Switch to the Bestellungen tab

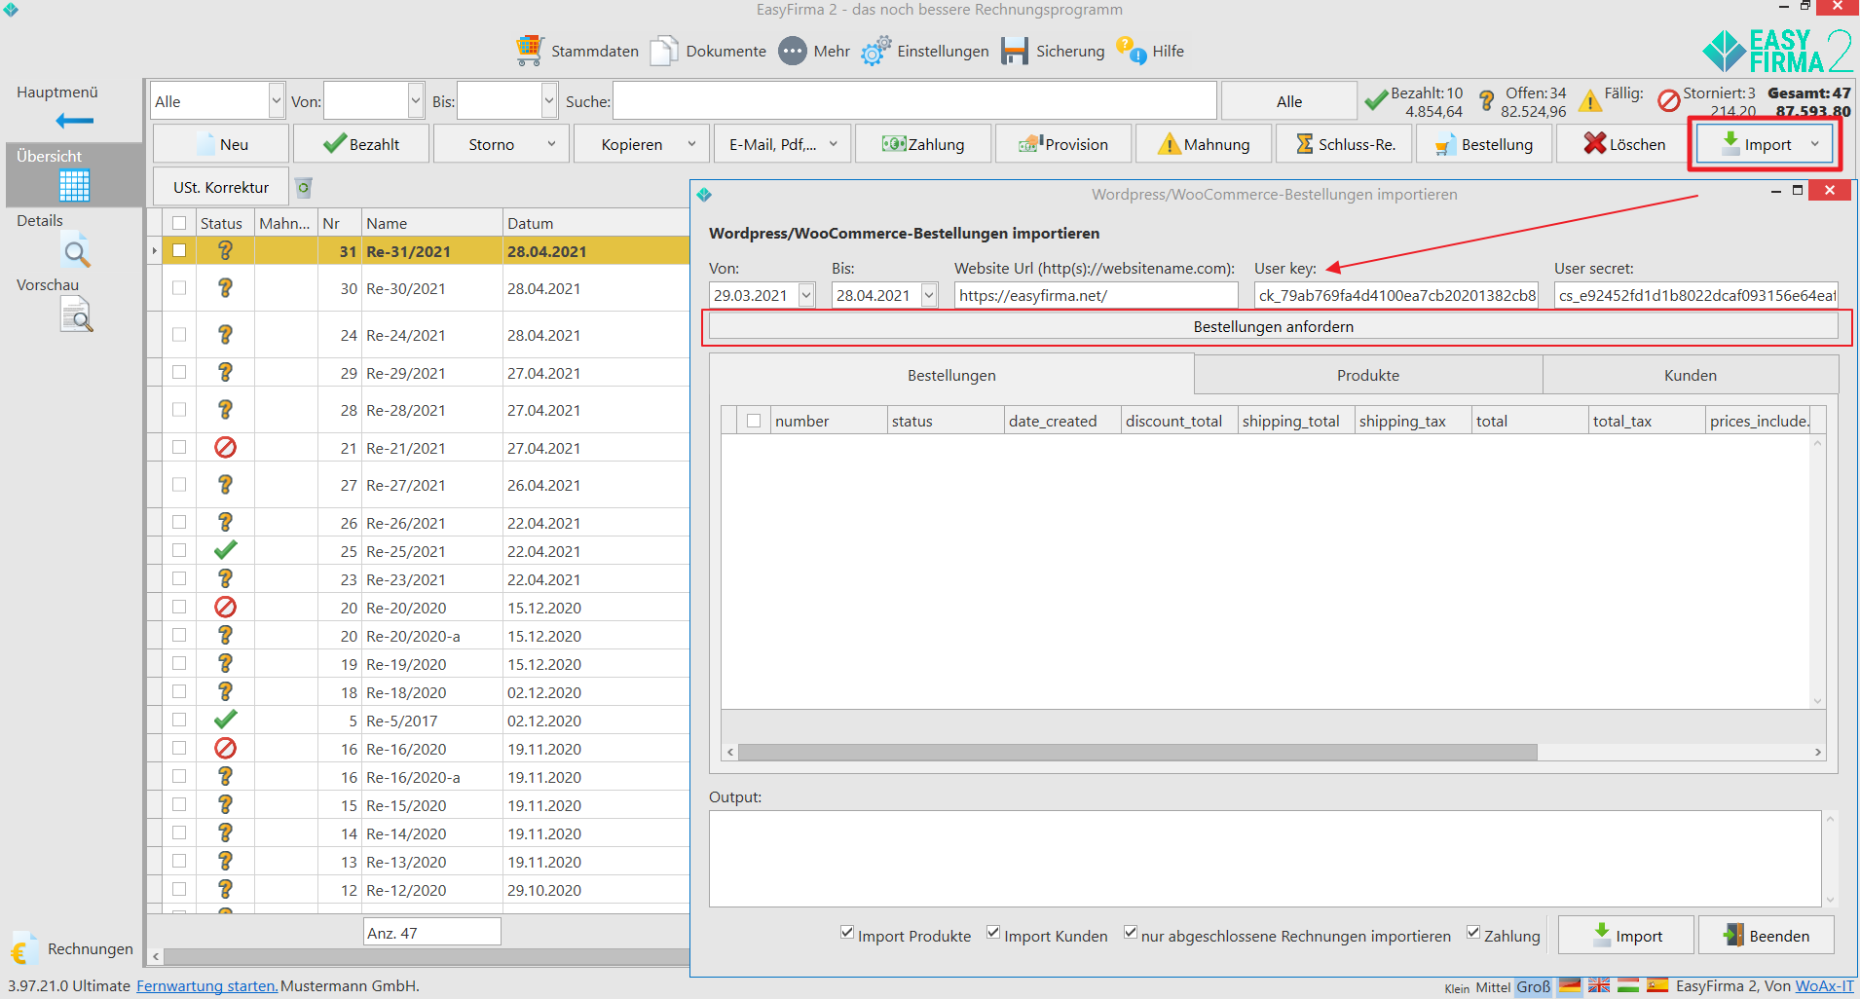pyautogui.click(x=951, y=375)
